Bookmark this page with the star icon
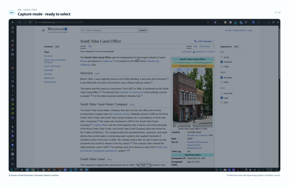Image resolution: width=289 pixels, height=187 pixels. point(208,22)
